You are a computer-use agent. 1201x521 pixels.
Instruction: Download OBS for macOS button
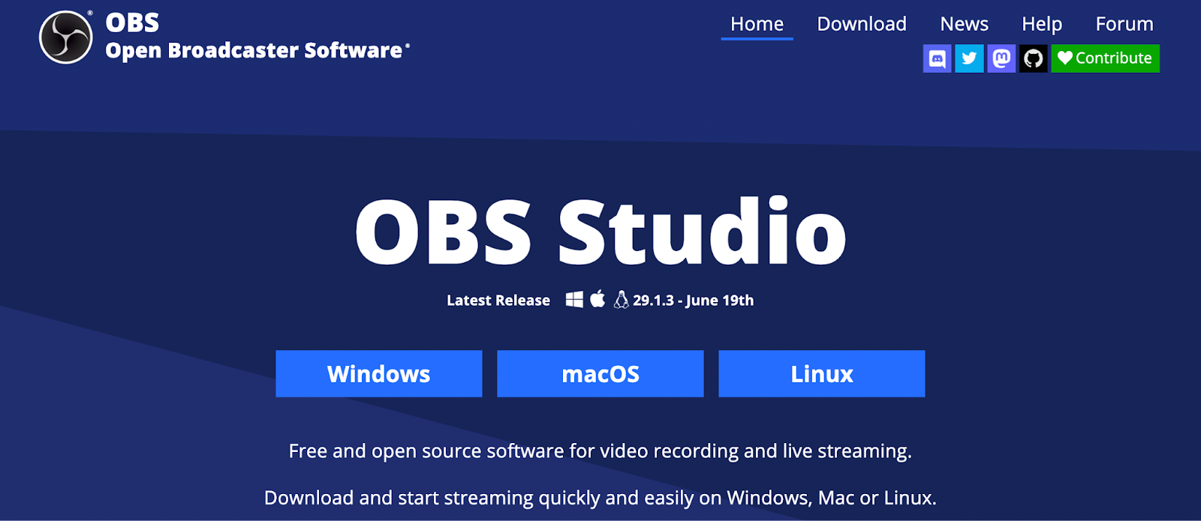point(600,373)
